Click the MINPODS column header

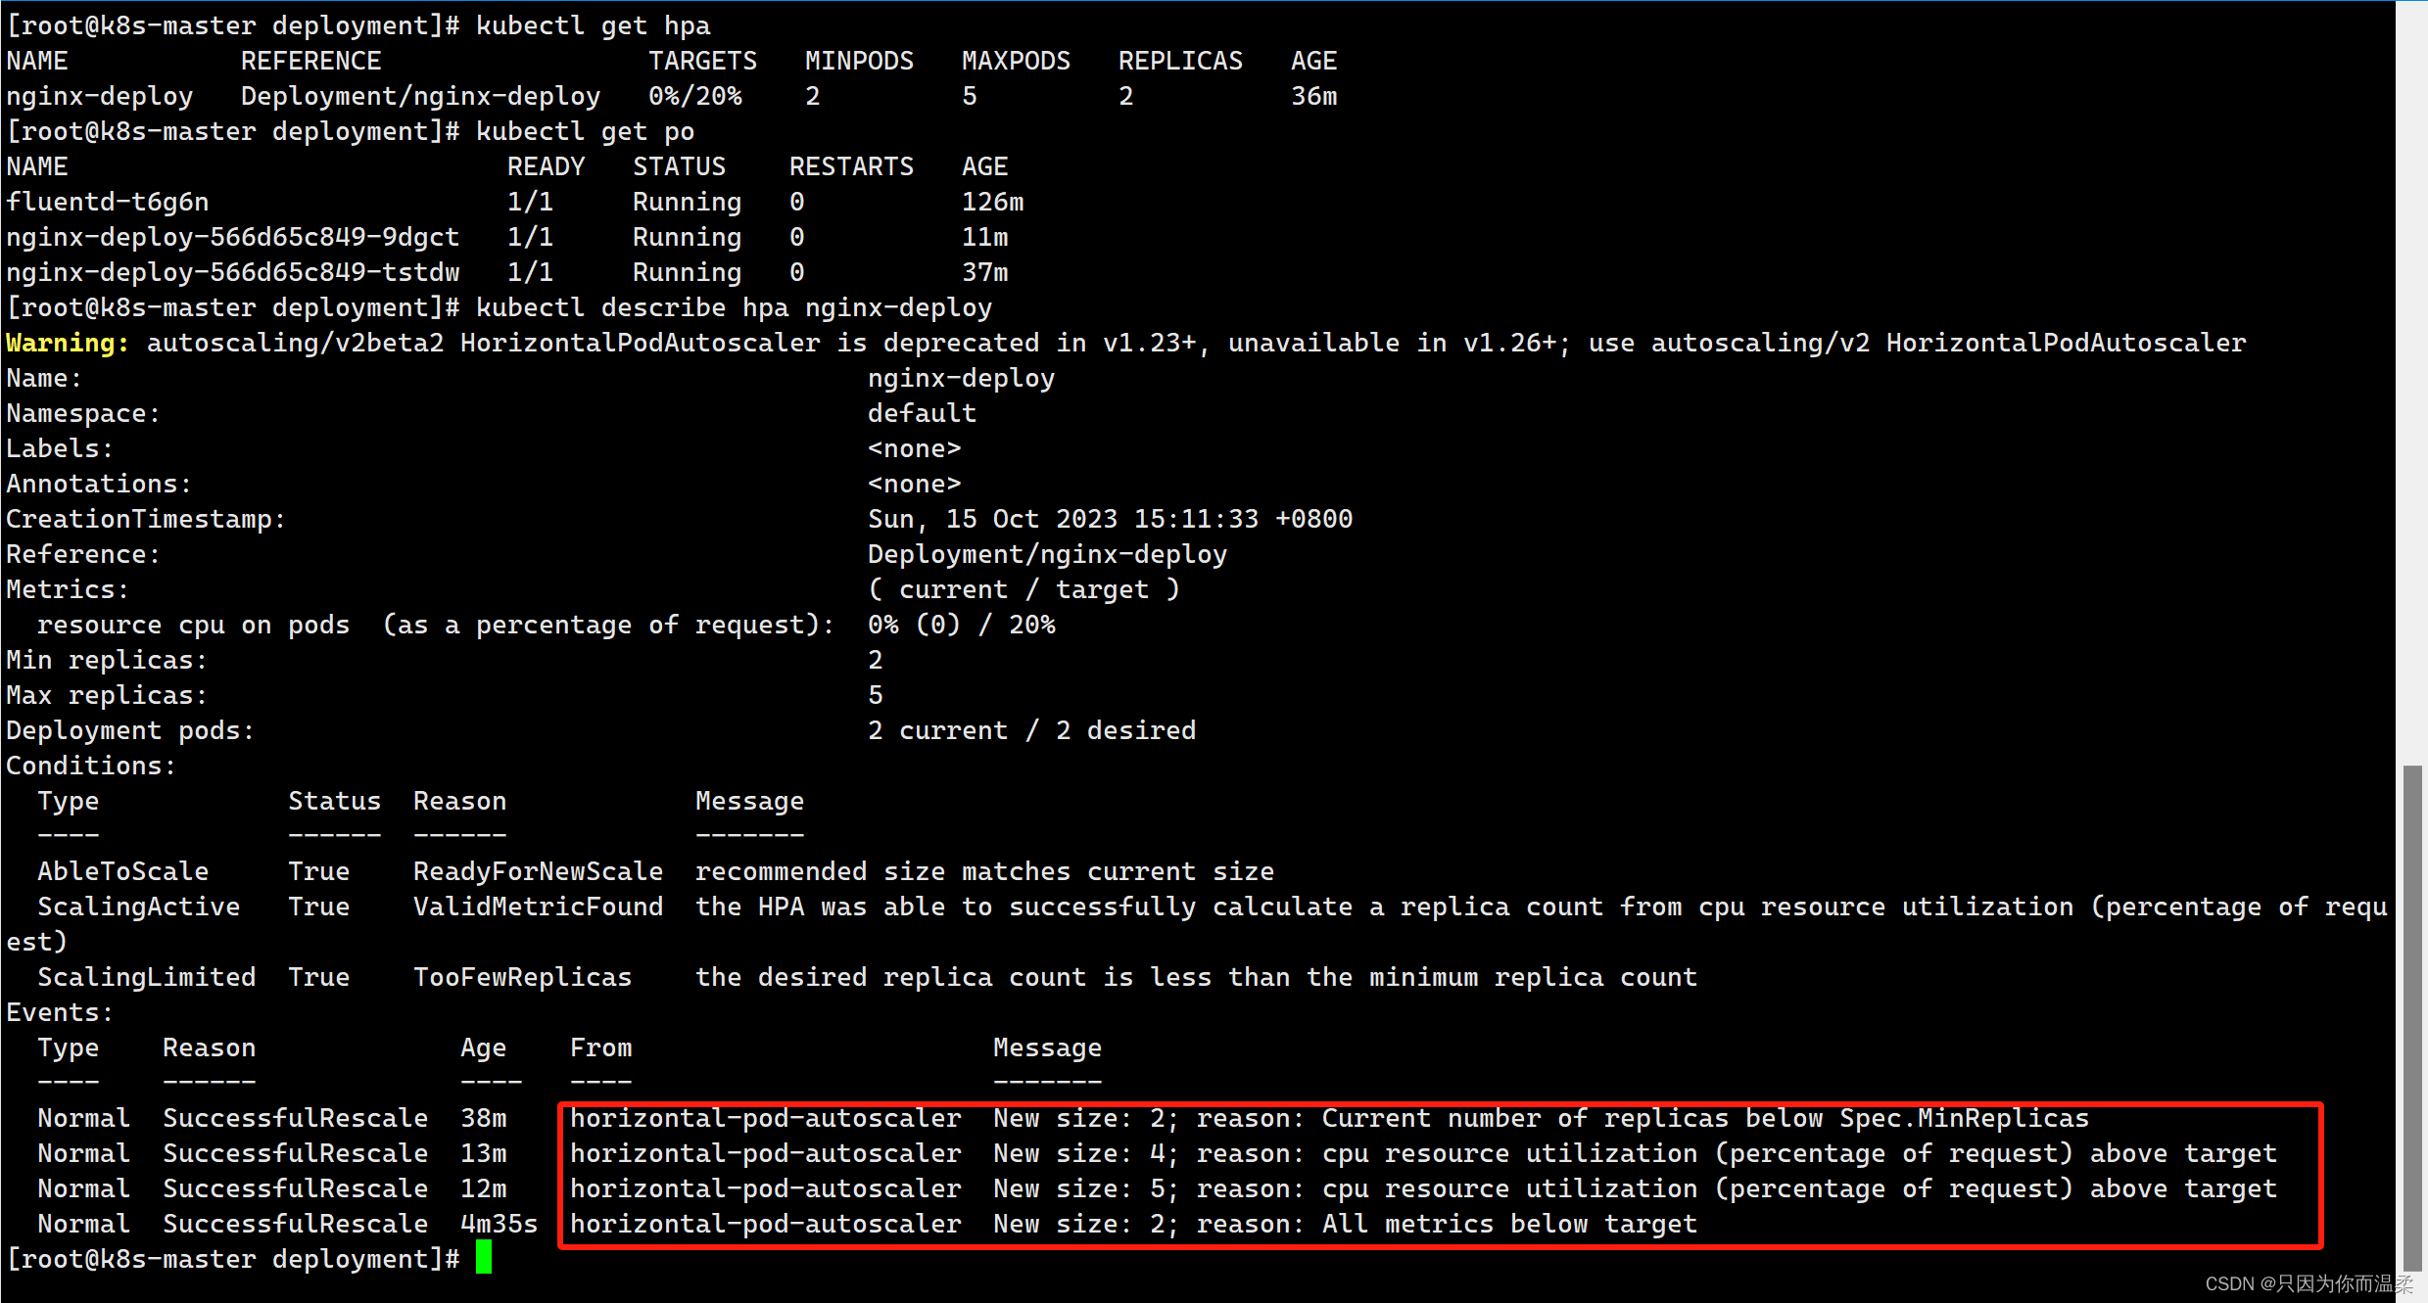click(860, 61)
